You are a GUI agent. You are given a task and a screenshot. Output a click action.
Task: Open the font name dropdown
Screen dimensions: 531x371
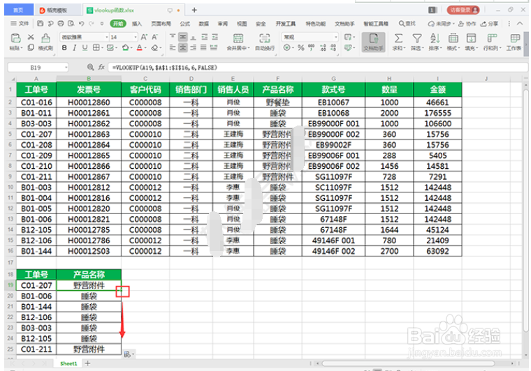tap(107, 37)
